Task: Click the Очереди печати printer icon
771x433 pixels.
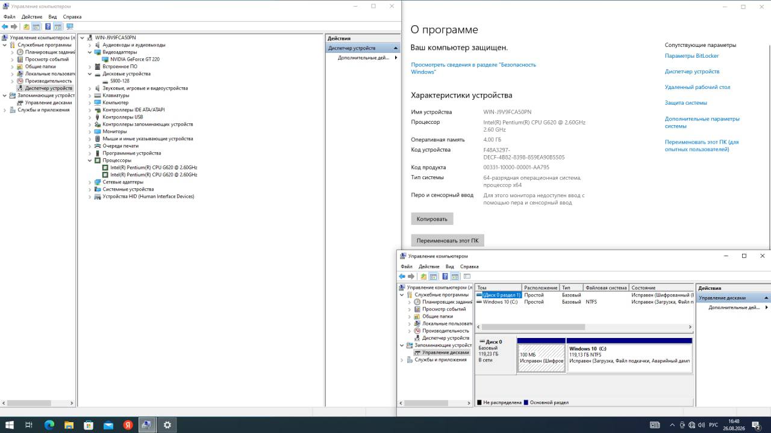Action: pyautogui.click(x=98, y=146)
